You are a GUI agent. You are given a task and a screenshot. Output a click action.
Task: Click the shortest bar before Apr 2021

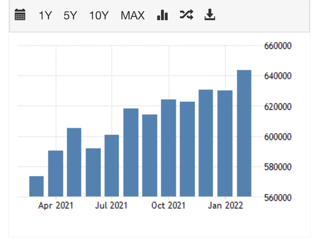[37, 186]
